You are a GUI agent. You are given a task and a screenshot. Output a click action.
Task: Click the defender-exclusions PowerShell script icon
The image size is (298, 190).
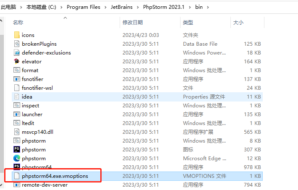point(17,53)
